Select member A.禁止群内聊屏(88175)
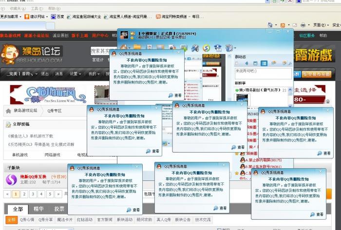The image size is (341, 230). [261, 160]
